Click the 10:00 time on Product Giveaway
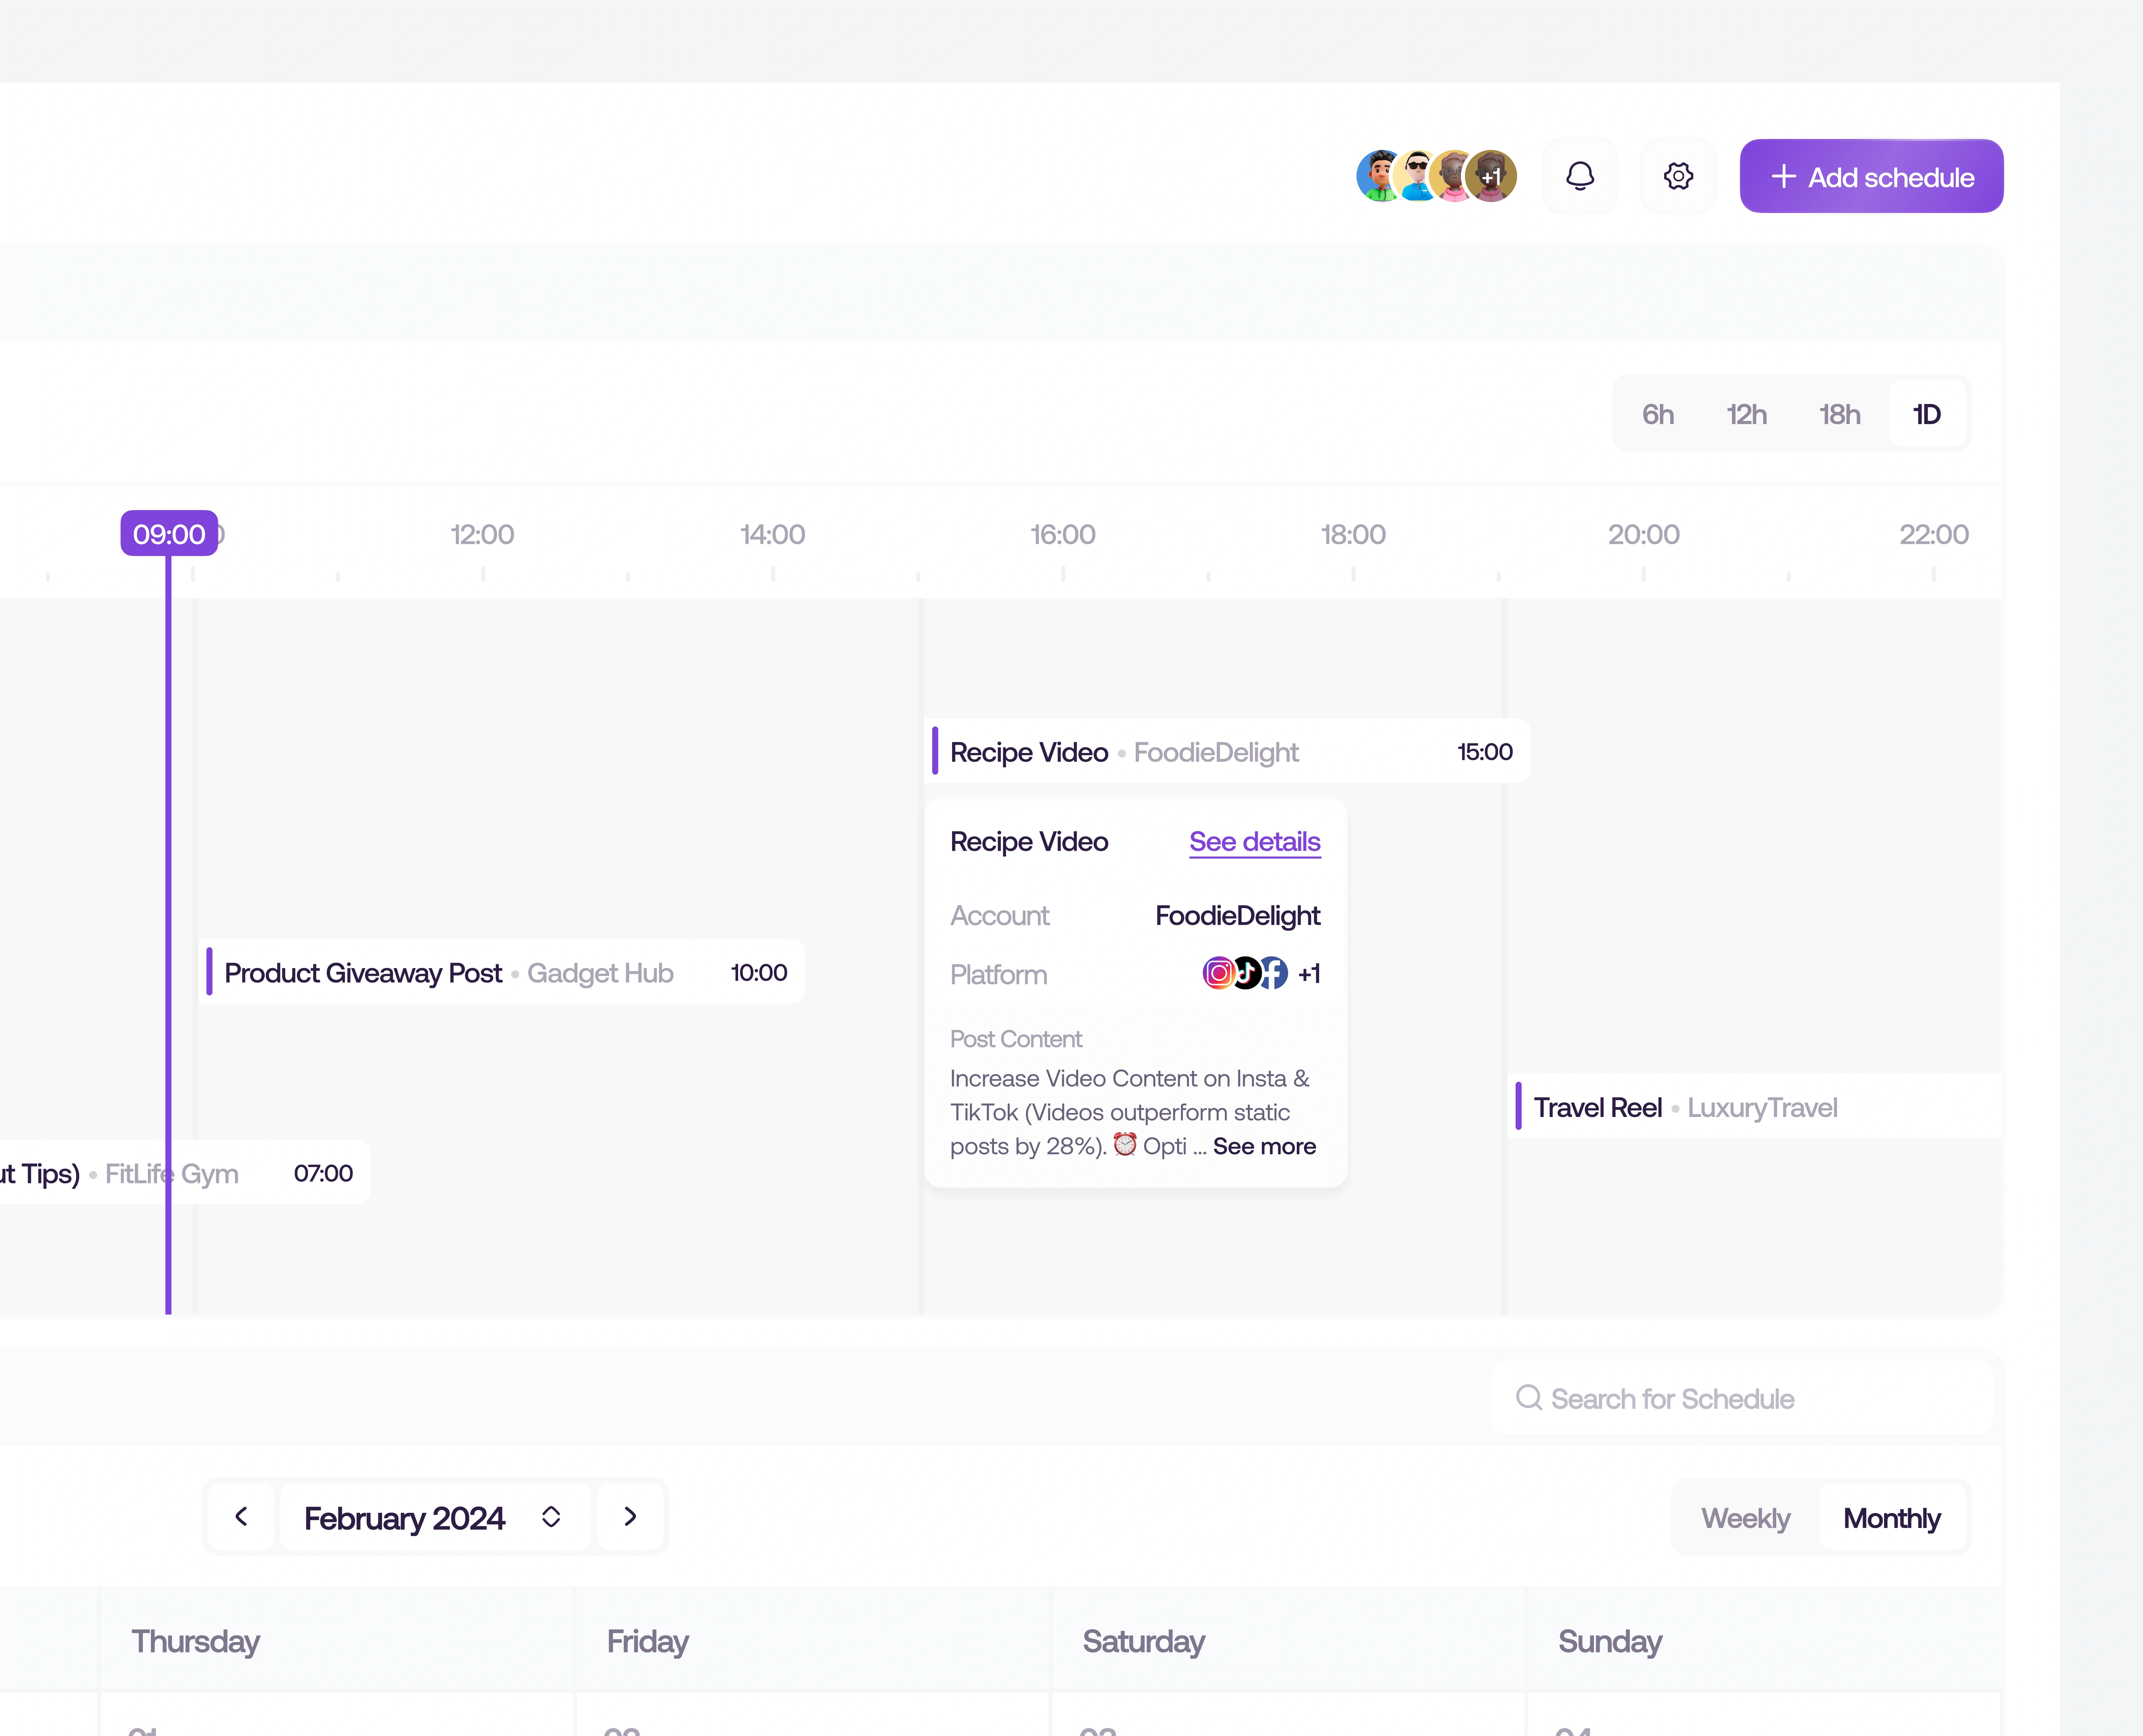Screen dimensions: 2143x1736 pos(759,973)
